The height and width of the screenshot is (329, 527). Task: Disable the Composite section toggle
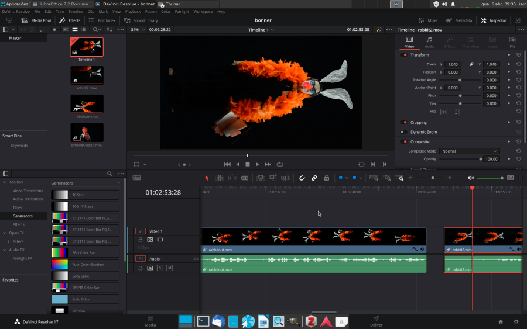click(403, 142)
